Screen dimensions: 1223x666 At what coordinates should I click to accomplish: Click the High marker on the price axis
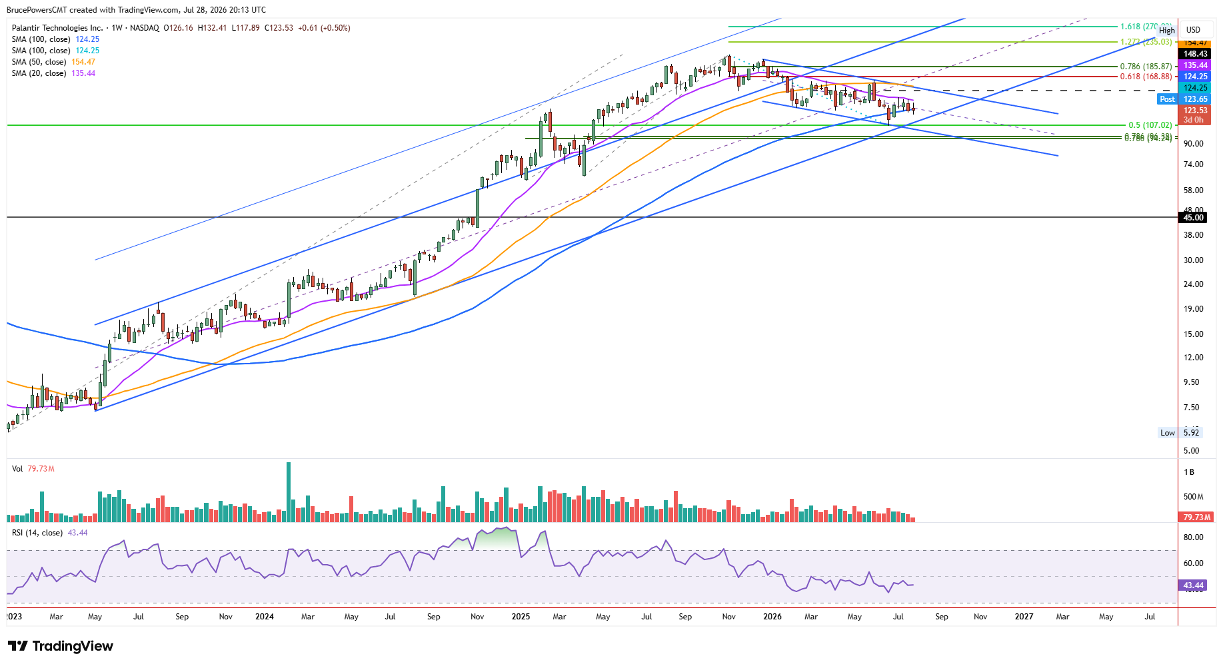pyautogui.click(x=1167, y=31)
